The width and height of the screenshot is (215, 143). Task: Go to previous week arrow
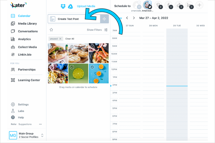coord(127,18)
